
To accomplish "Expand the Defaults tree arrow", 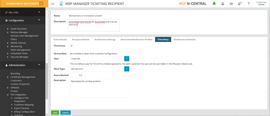I will [x=8, y=88].
